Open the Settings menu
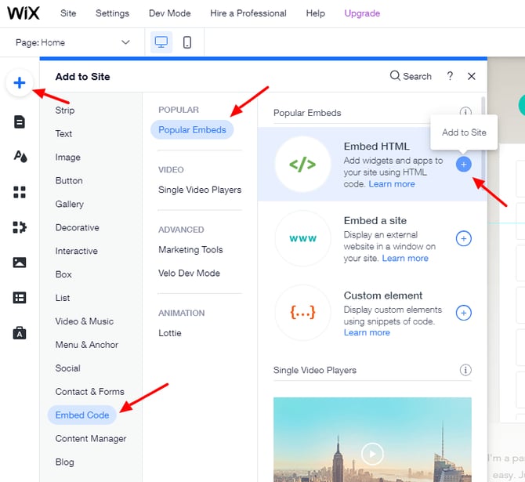This screenshot has width=525, height=482. (x=112, y=13)
